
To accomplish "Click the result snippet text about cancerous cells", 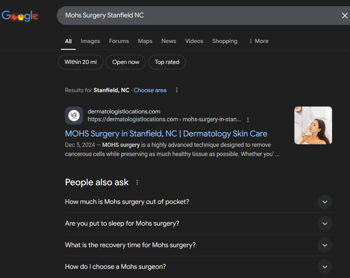I will click(172, 149).
